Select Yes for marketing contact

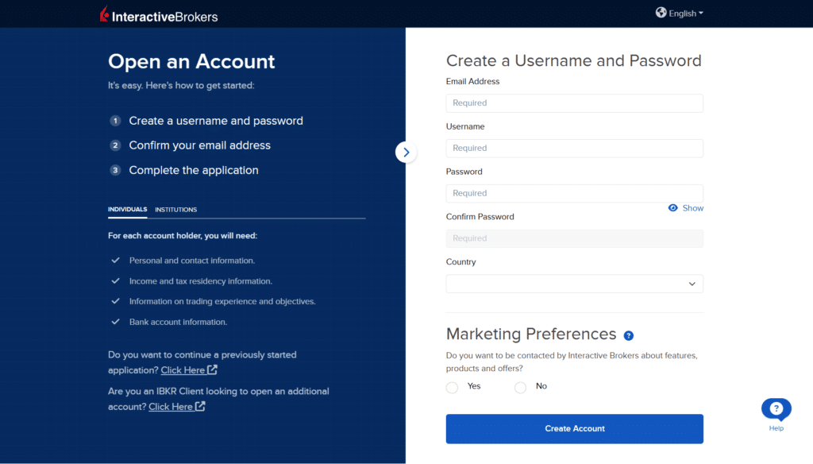[452, 387]
